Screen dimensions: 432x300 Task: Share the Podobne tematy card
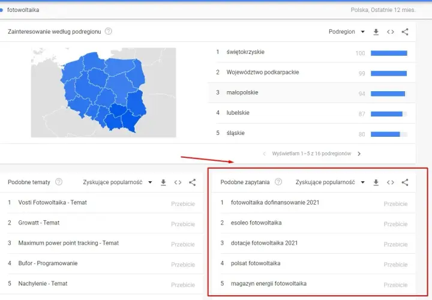click(x=193, y=182)
